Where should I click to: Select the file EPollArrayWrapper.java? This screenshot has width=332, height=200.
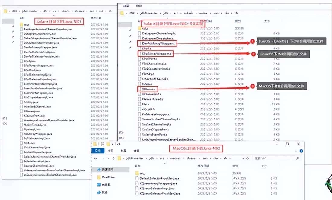[39, 65]
